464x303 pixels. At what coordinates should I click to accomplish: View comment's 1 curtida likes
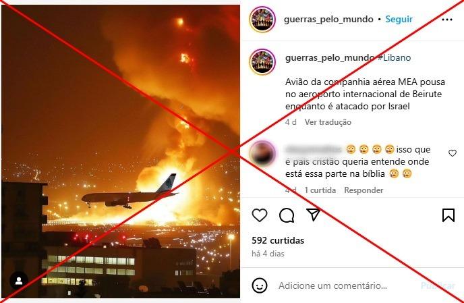(320, 190)
